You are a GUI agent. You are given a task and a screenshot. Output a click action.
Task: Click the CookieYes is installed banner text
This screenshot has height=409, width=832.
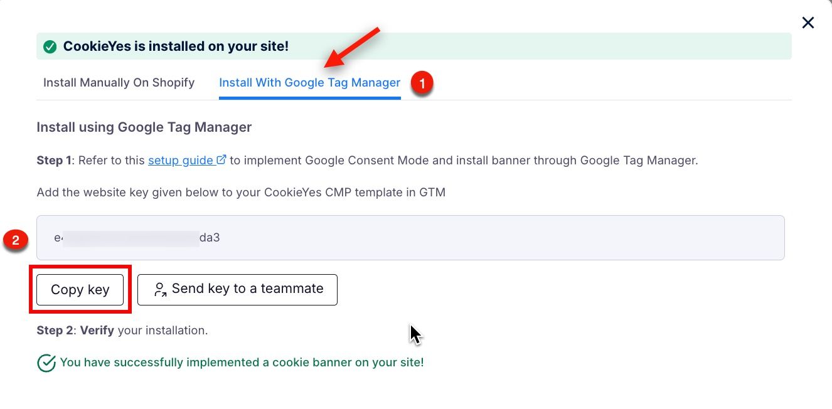point(176,46)
